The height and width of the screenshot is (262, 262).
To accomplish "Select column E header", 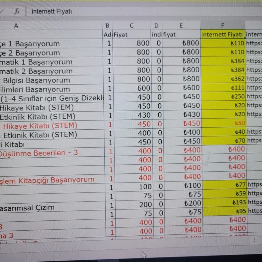I will point(181,26).
